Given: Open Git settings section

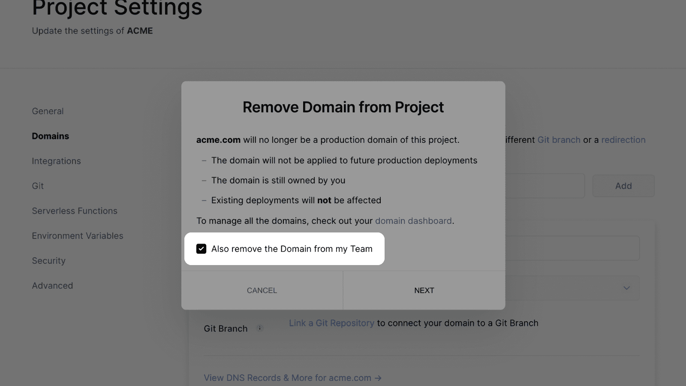Looking at the screenshot, I should click(38, 186).
